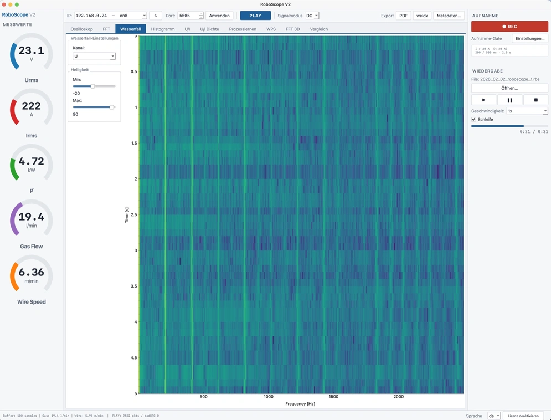Open the Metadaten dialog

pos(449,16)
